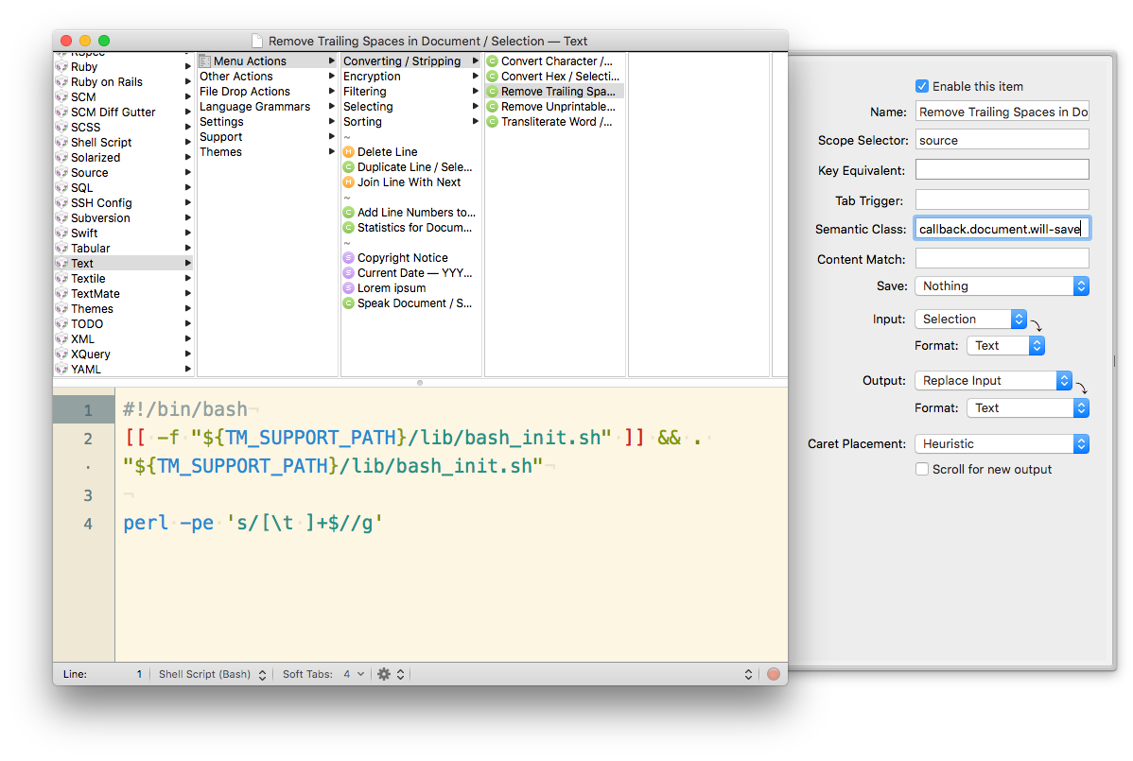The height and width of the screenshot is (761, 1133).
Task: Enable Scroll for new output
Action: click(x=922, y=469)
